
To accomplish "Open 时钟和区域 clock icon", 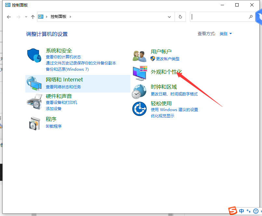I will coord(139,91).
